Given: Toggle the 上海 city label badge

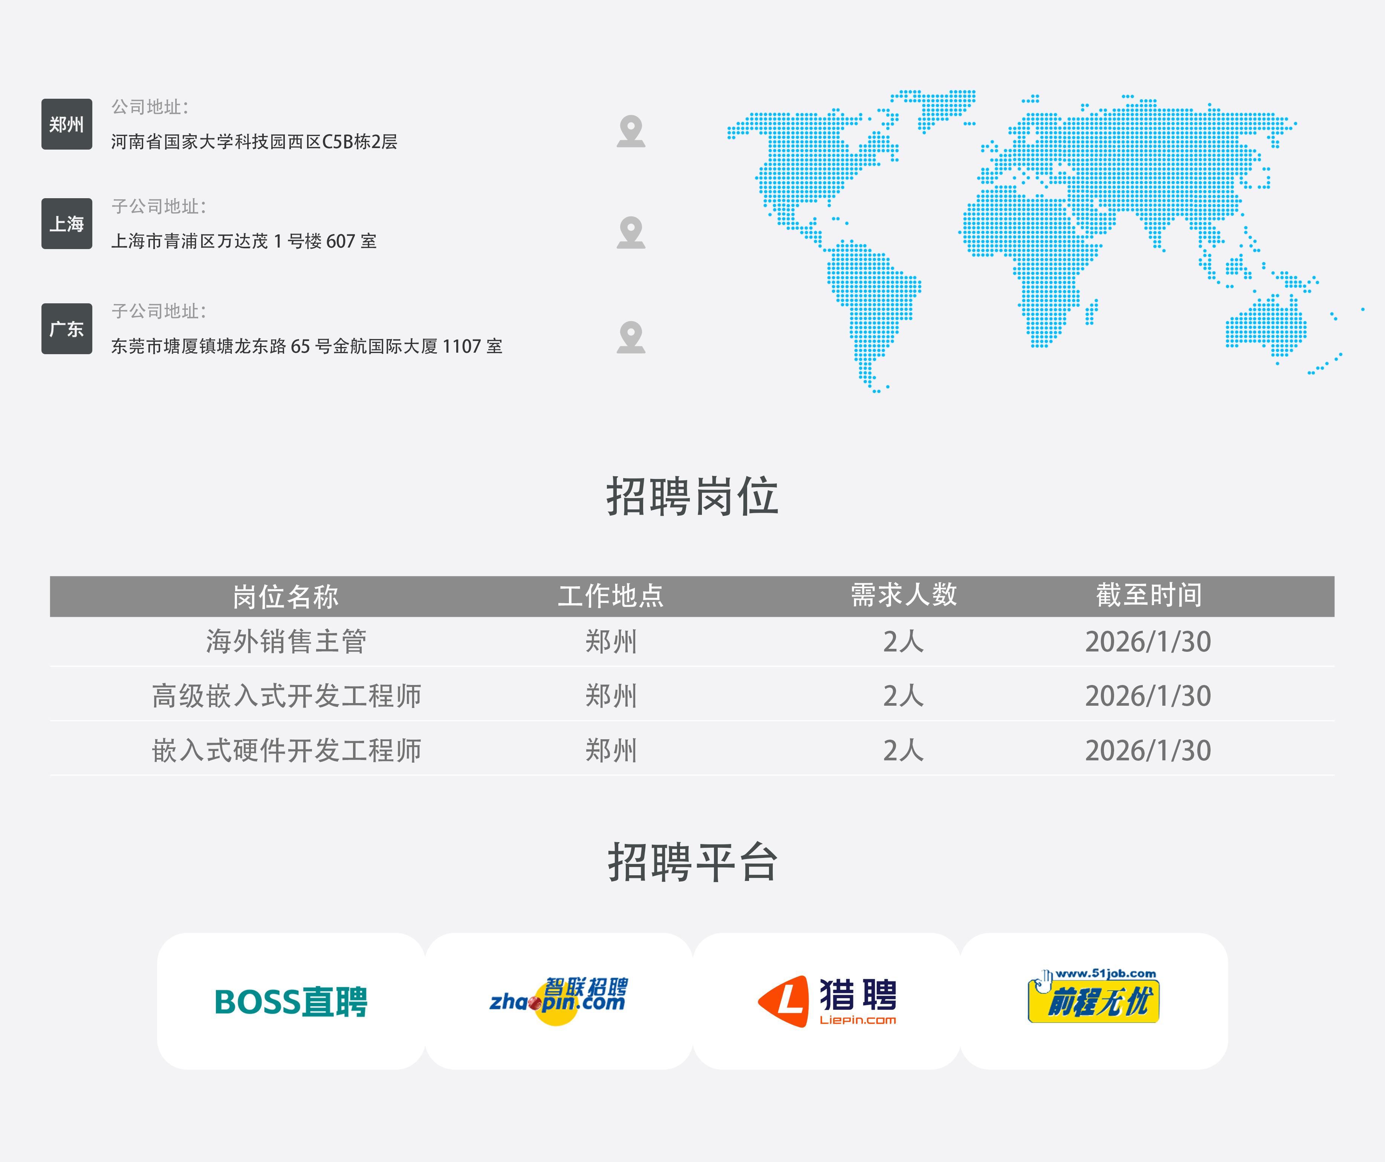Looking at the screenshot, I should point(67,224).
